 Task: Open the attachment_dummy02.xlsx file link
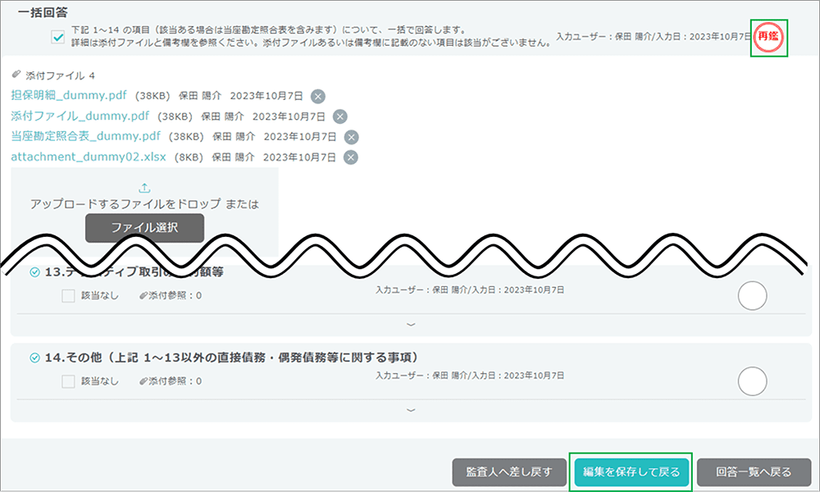[89, 157]
